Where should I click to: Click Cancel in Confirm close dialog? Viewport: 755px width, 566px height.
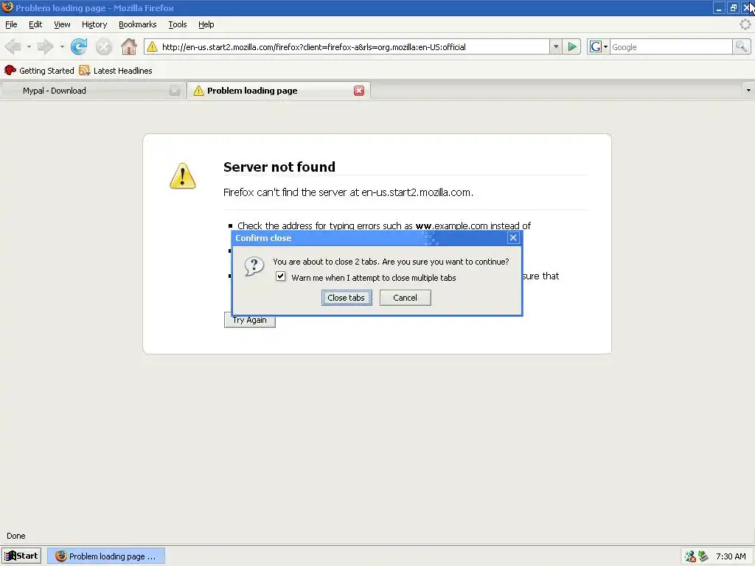point(405,298)
